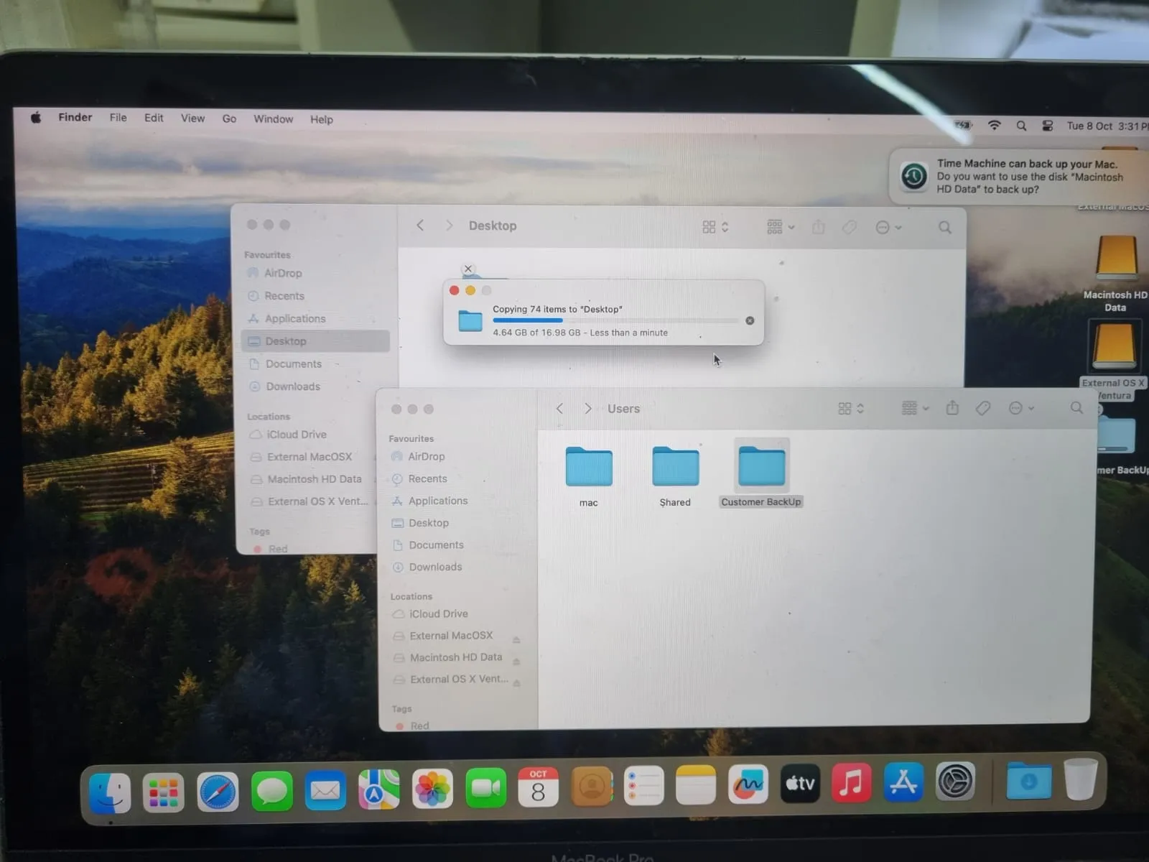Open action menu in Desktop window
Viewport: 1149px width, 862px height.
pos(888,228)
